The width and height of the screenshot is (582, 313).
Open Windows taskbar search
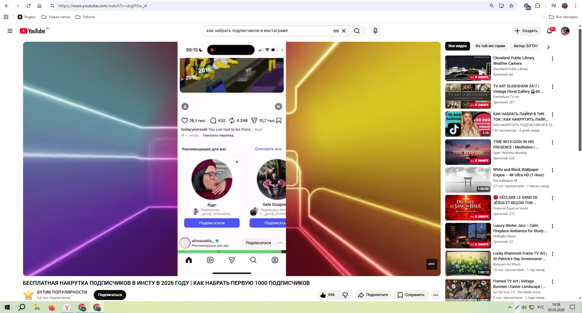tap(22, 307)
